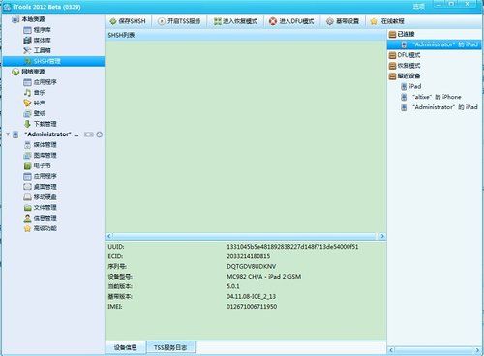Select the 恢复模式 group in device panel
The image size is (484, 356).
coord(405,66)
